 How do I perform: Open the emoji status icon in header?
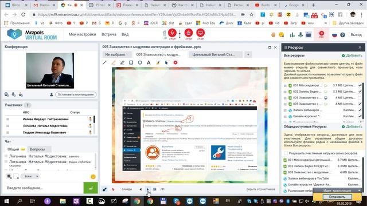282,35
